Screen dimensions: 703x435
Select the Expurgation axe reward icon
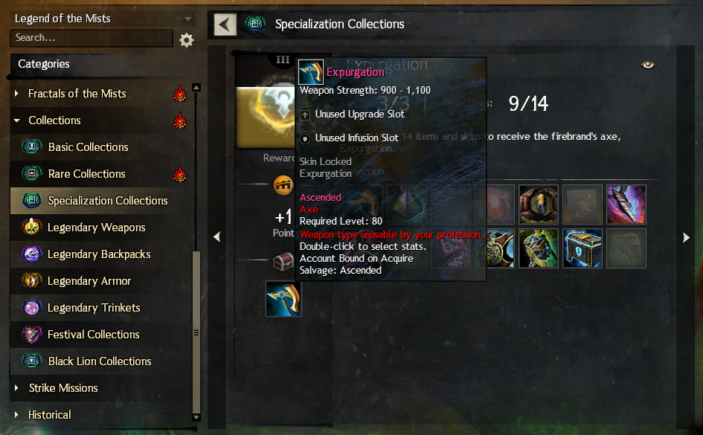coord(283,299)
